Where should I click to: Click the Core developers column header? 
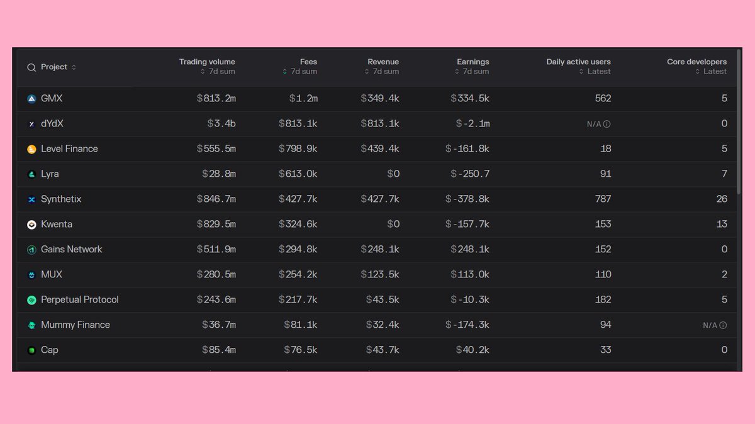pos(696,62)
